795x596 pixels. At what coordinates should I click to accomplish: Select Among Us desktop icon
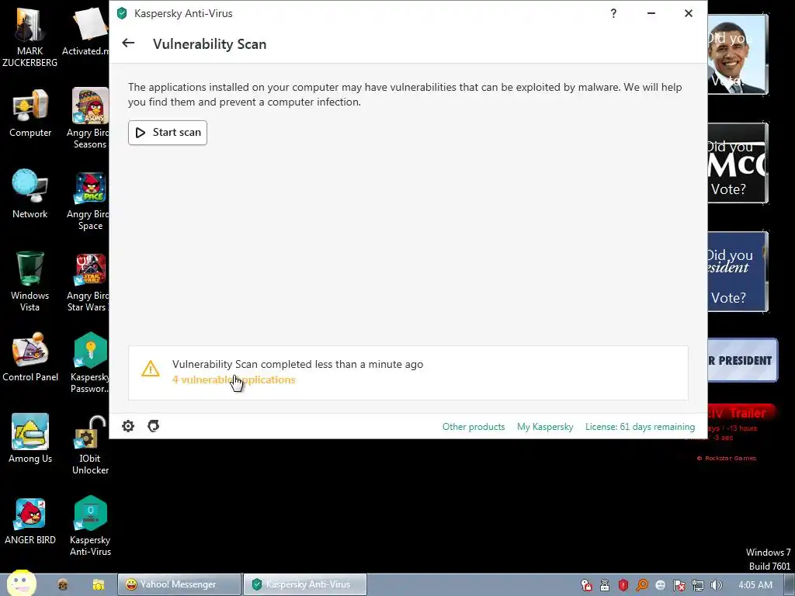pyautogui.click(x=30, y=439)
